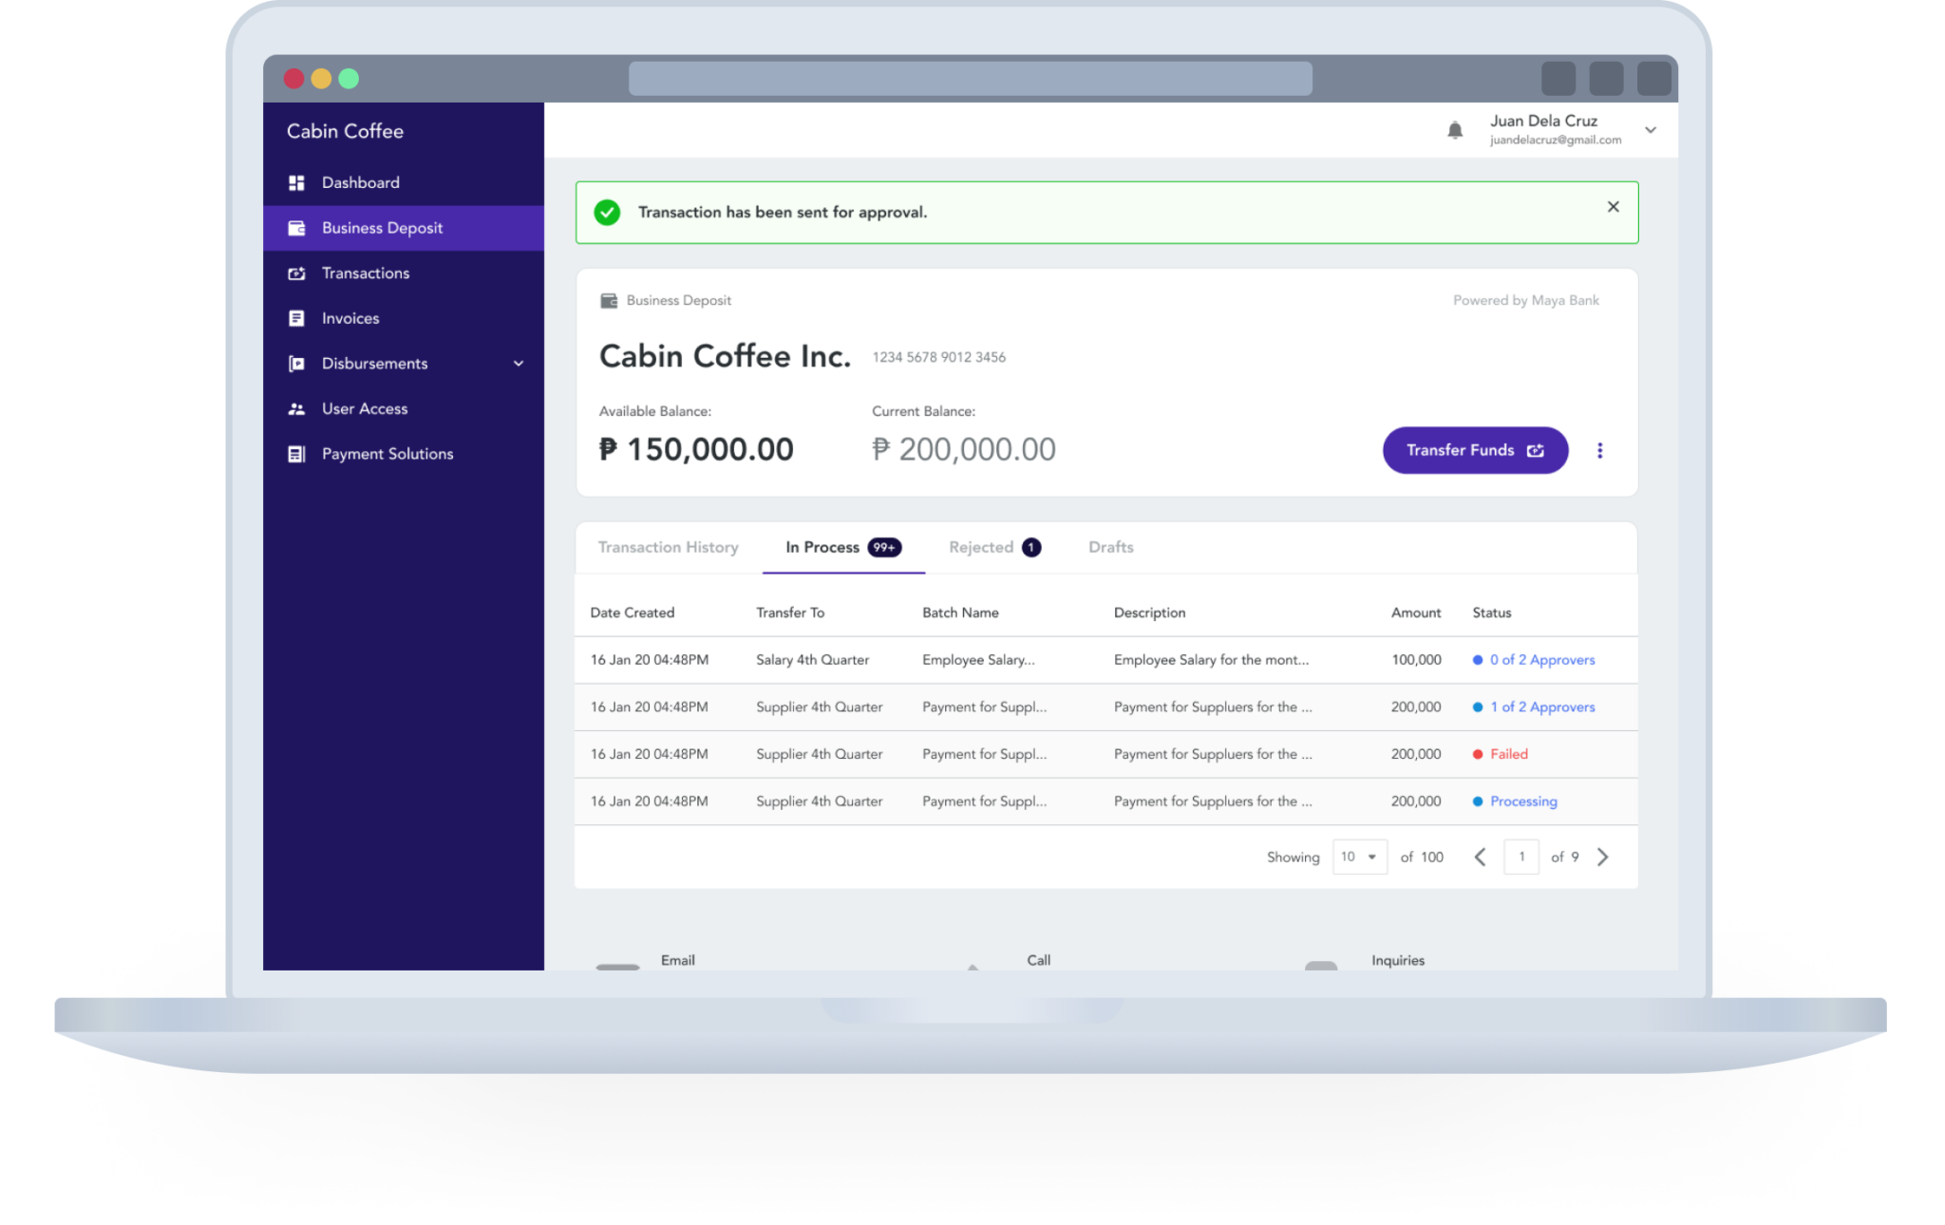Select the Transactions sidebar icon
This screenshot has width=1945, height=1225.
[296, 273]
